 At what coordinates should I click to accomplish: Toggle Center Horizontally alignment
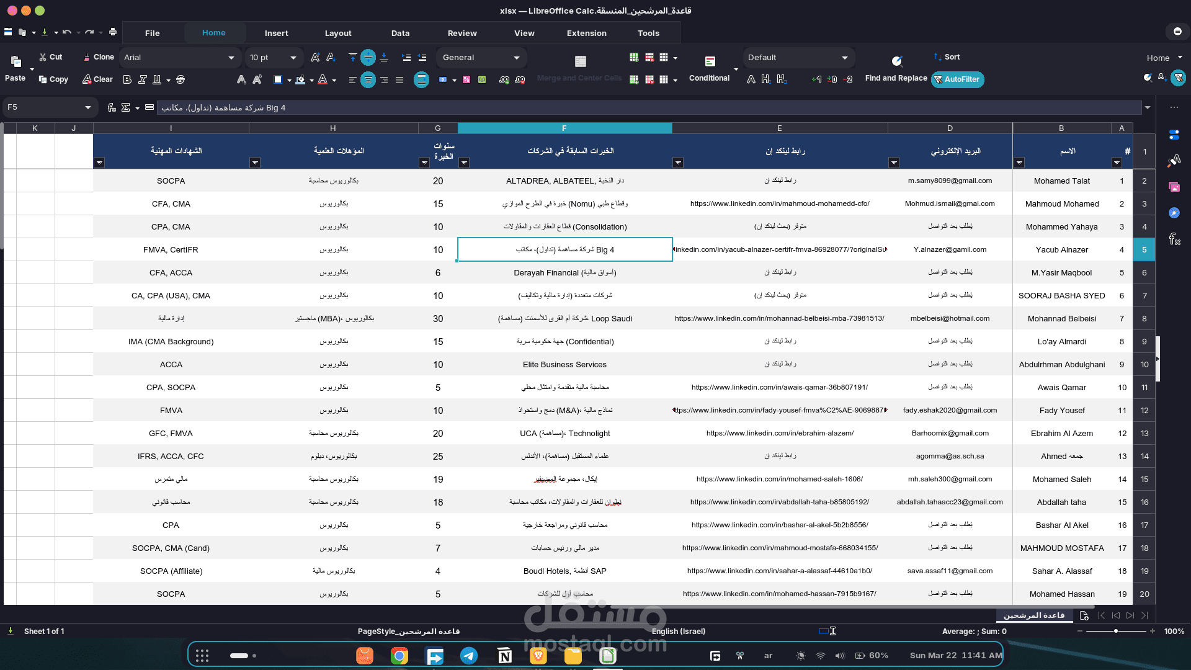click(368, 79)
